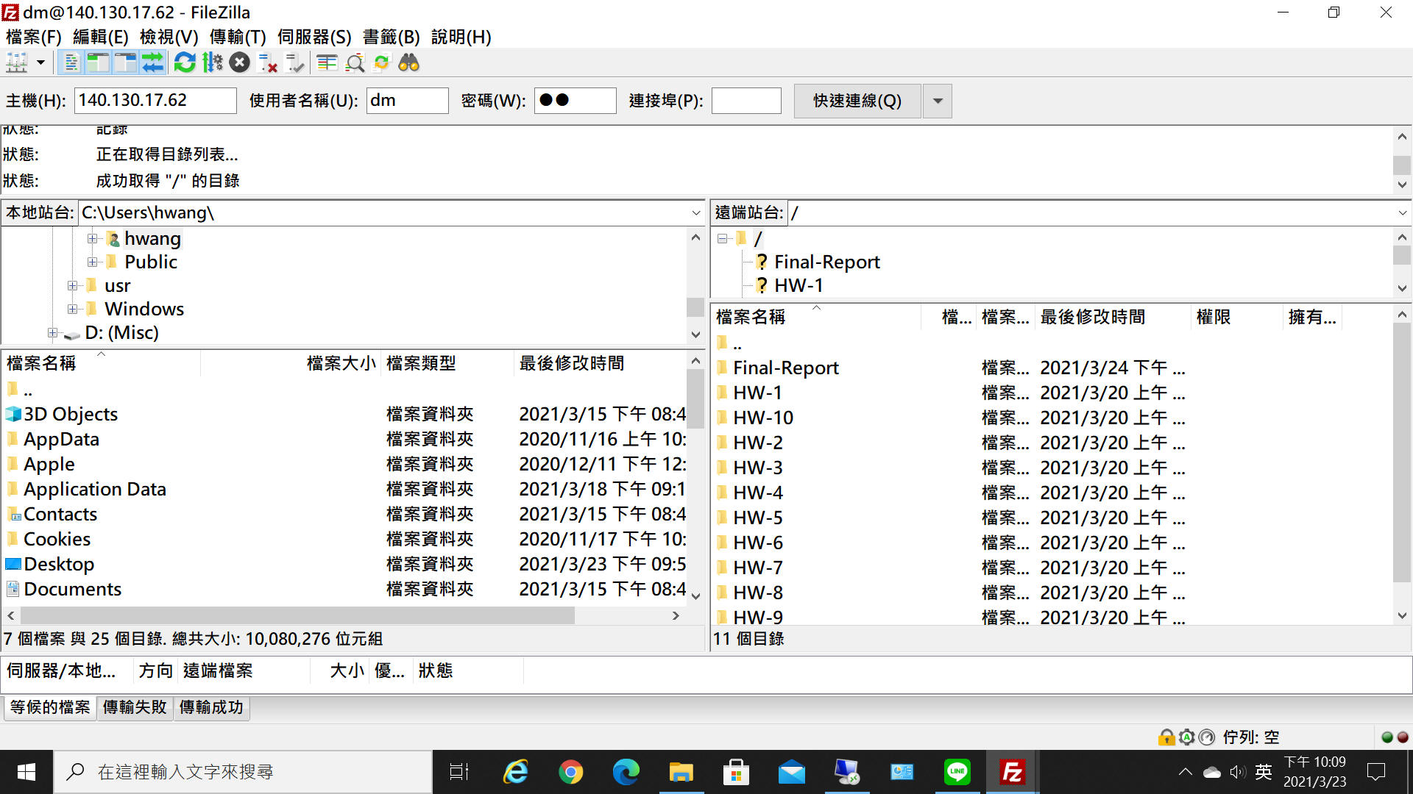The height and width of the screenshot is (794, 1413).
Task: Click the Documents folder icon
Action: click(x=13, y=589)
